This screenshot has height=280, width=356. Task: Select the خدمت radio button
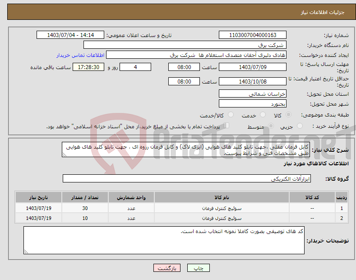[263, 115]
